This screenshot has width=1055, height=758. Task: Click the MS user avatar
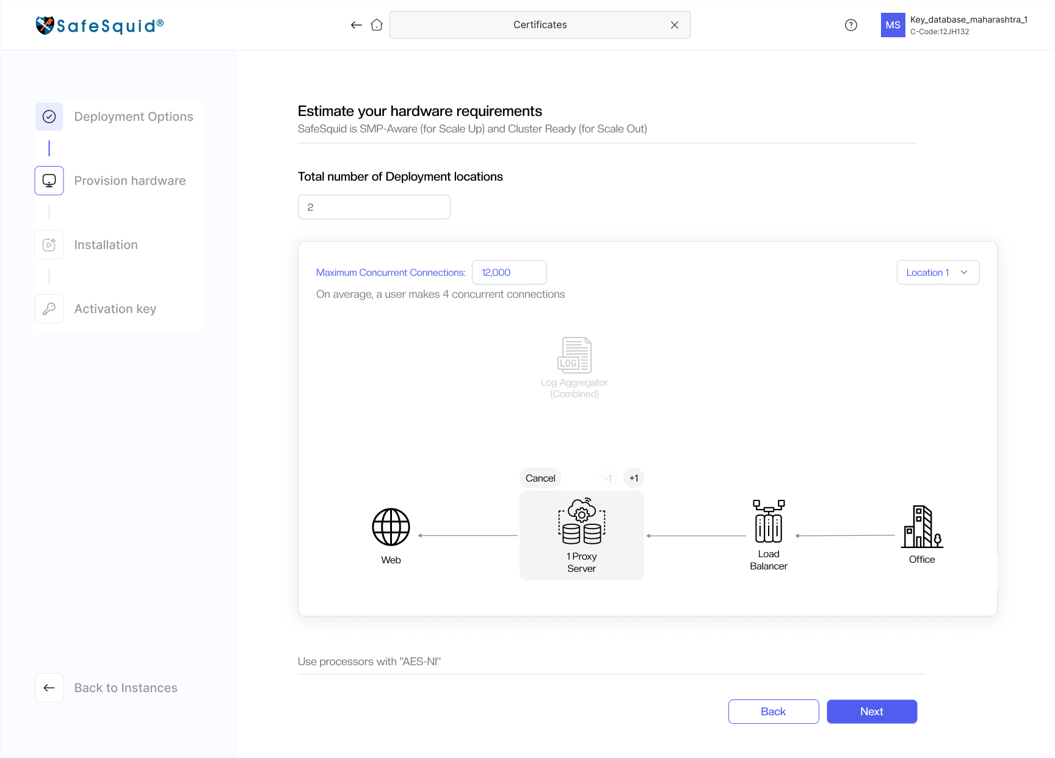(x=893, y=25)
